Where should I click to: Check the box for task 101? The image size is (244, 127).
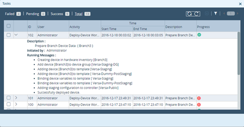click(x=9, y=98)
